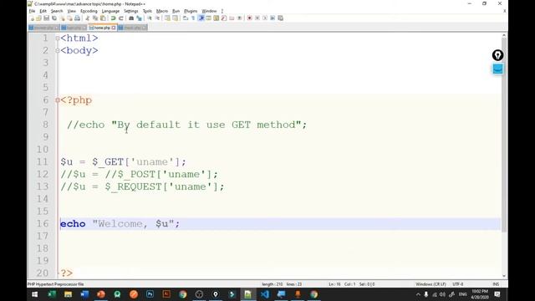This screenshot has width=535, height=301.
Task: Collapse the <?php fold marker
Action: tap(58, 100)
